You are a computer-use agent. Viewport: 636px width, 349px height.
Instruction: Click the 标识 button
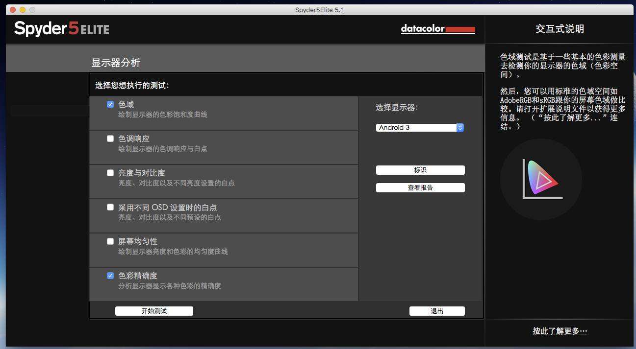(x=420, y=170)
